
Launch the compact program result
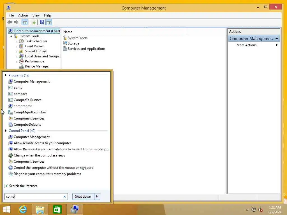(20, 94)
